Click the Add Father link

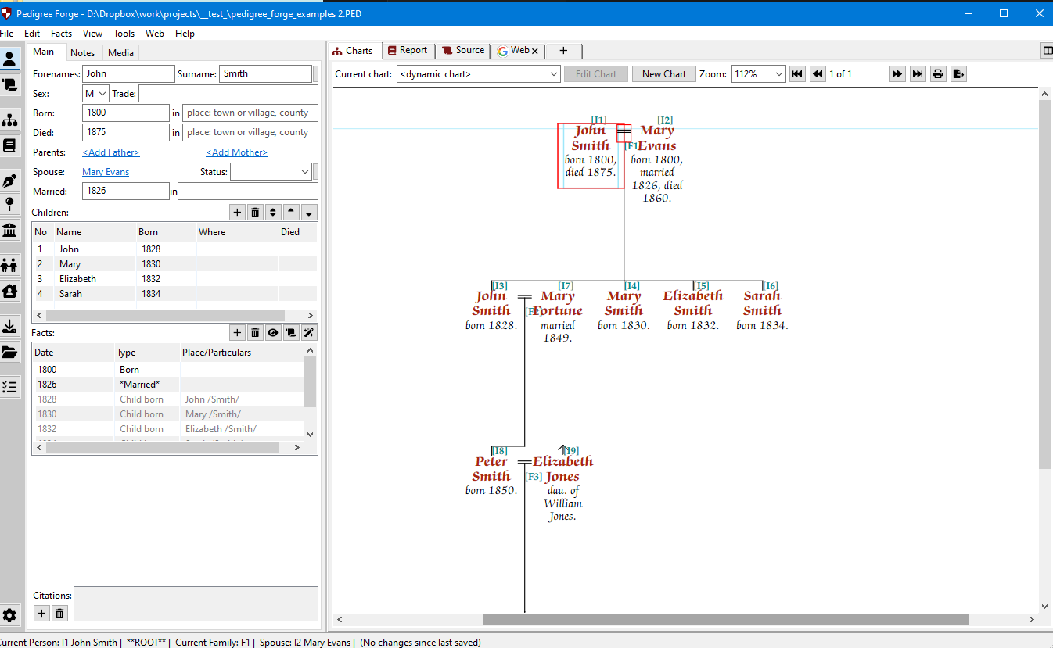point(110,152)
